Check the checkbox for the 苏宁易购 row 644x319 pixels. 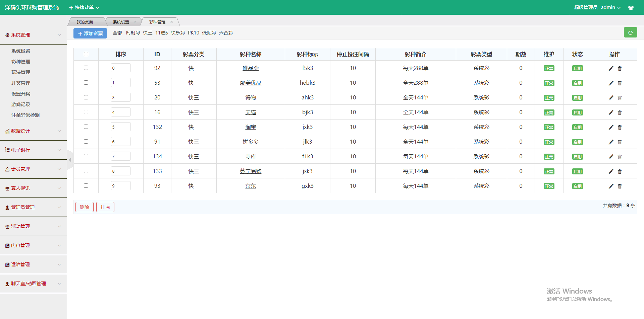(86, 171)
